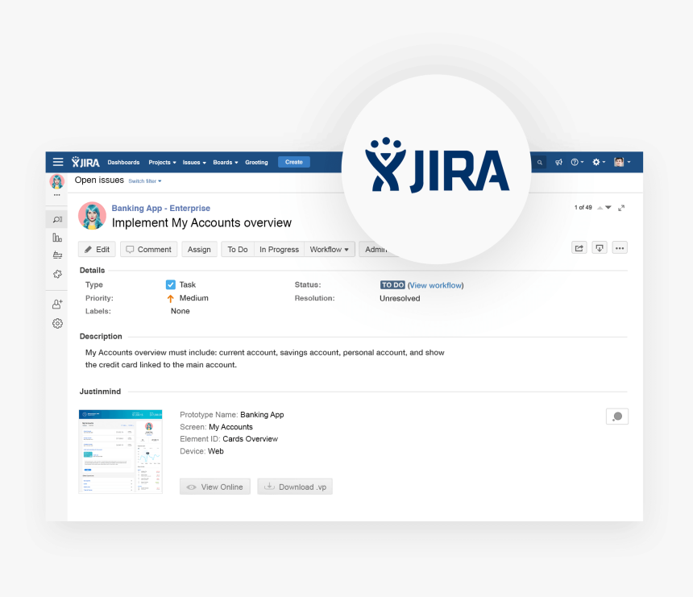Viewport: 693px width, 597px height.
Task: Open the more actions ellipsis button
Action: point(620,248)
